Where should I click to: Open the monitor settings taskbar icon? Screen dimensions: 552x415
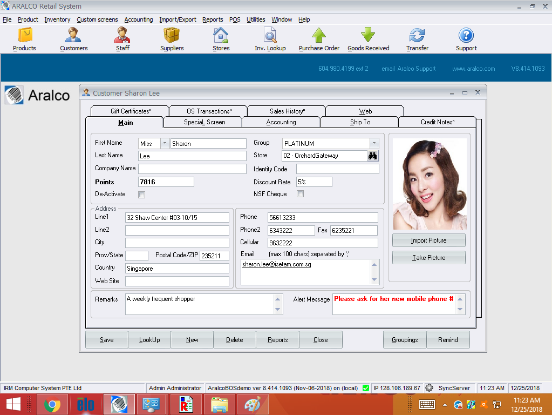(x=152, y=404)
